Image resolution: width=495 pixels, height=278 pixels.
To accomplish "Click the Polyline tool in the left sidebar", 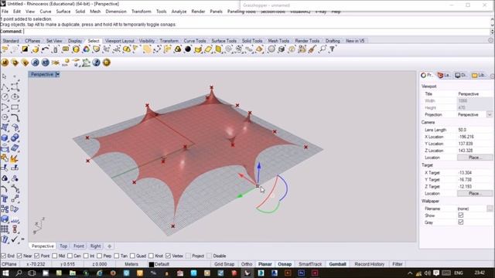I will coord(5,87).
